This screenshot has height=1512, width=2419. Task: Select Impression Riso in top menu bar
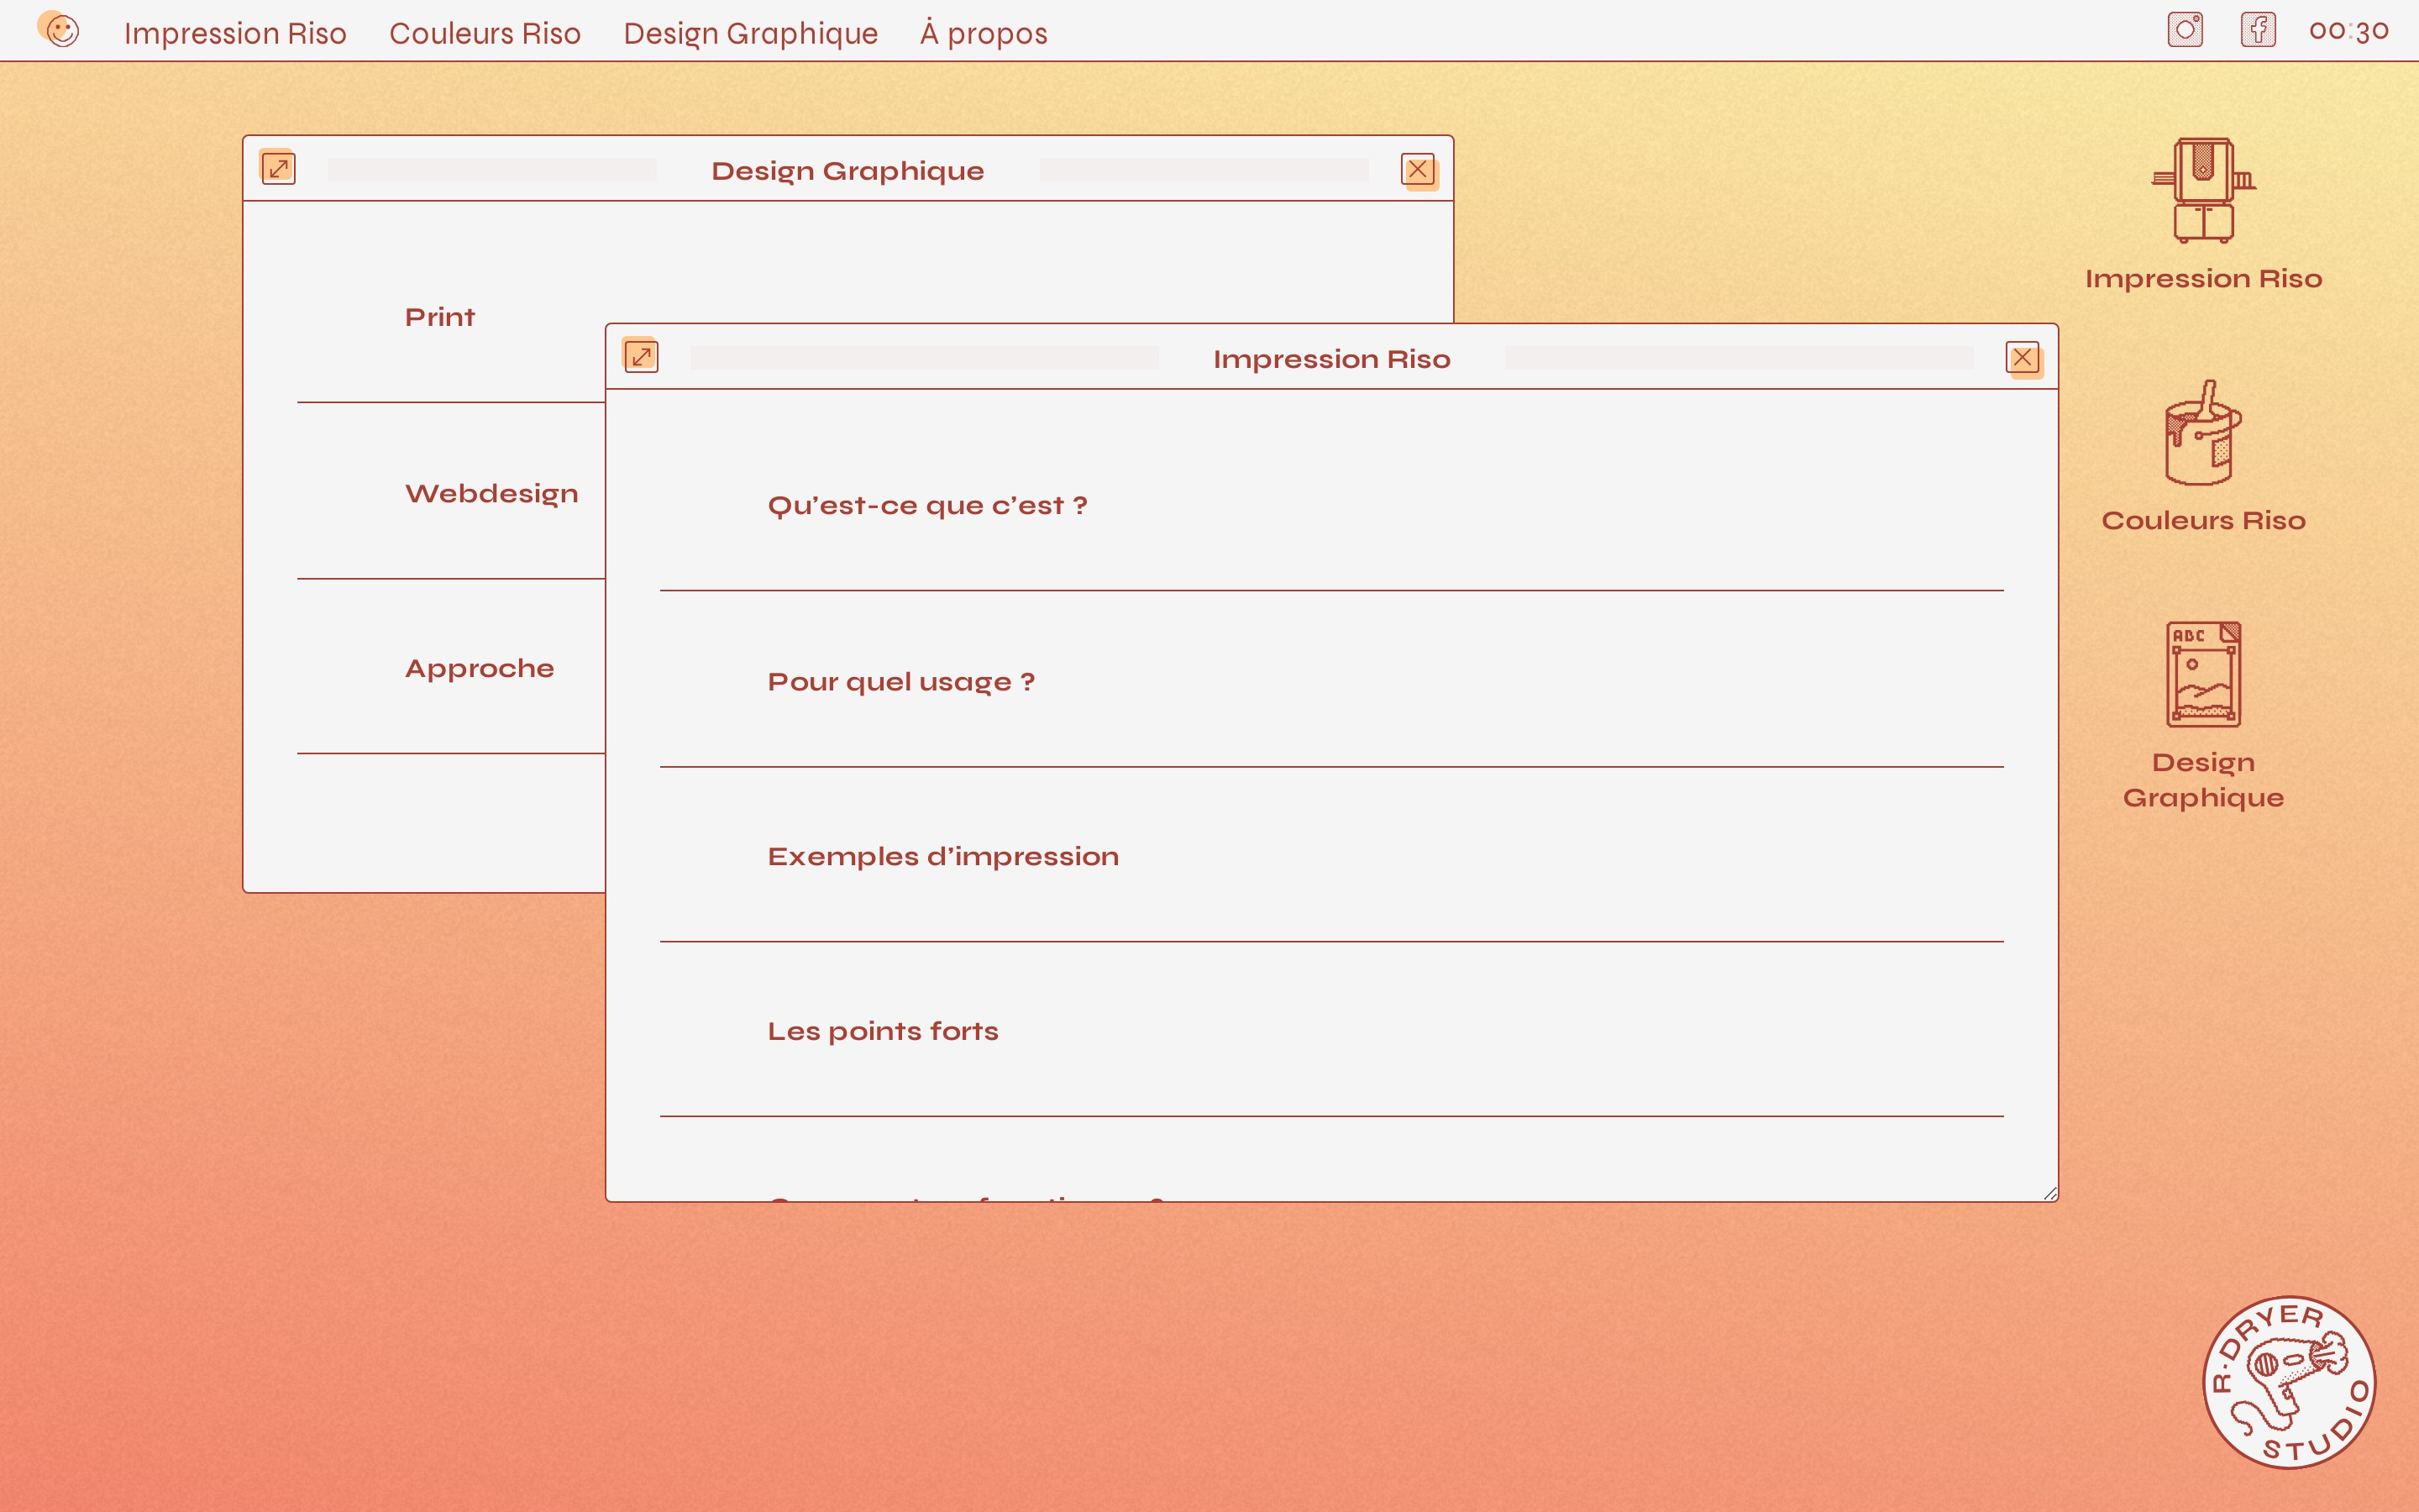coord(235,33)
